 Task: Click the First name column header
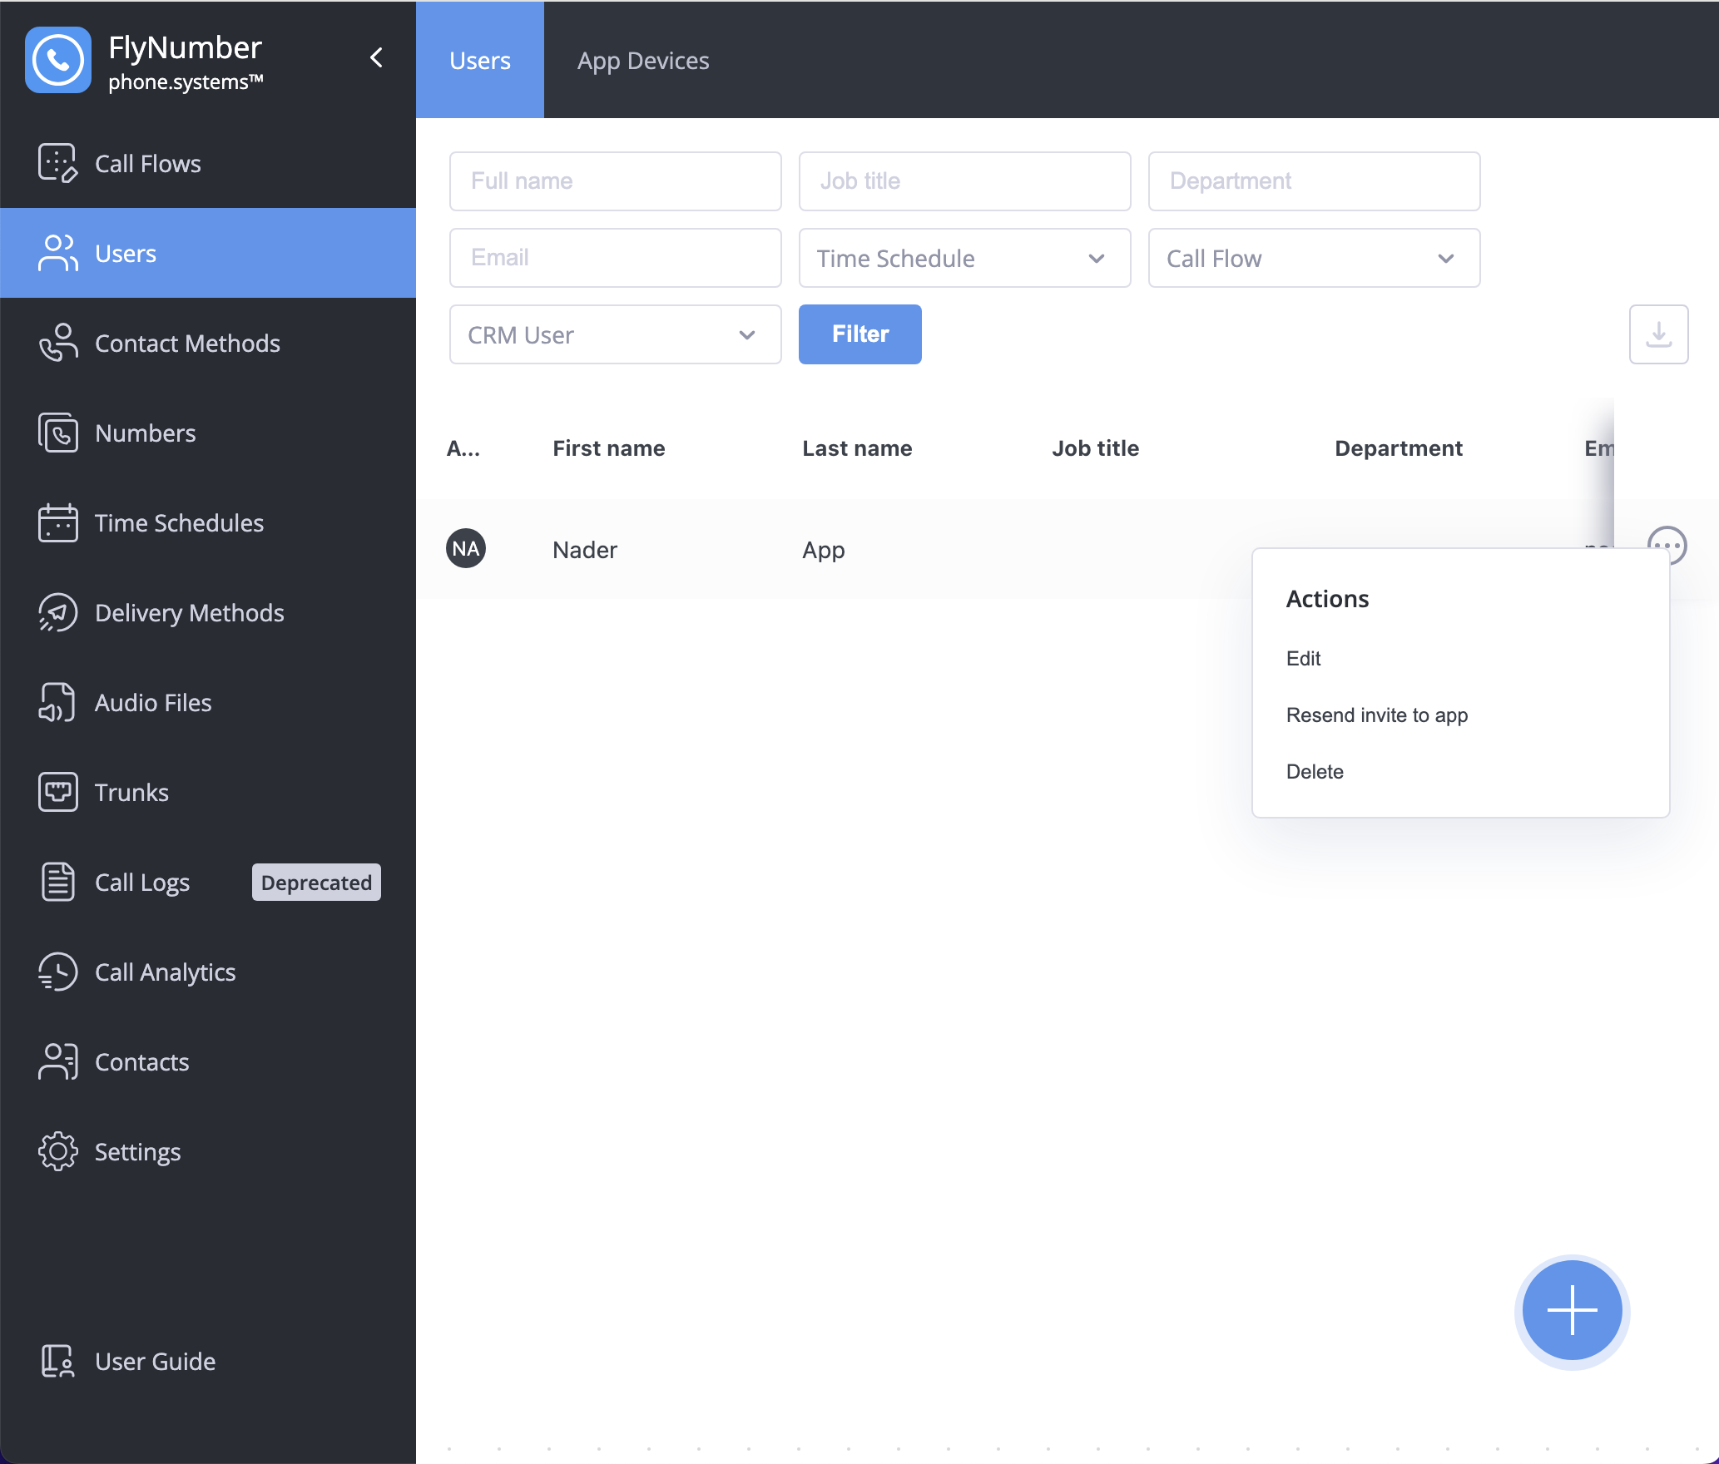coord(608,448)
